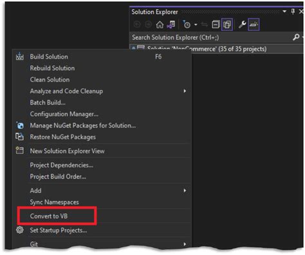
Task: Click the Forward navigation arrow icon
Action: (148, 24)
